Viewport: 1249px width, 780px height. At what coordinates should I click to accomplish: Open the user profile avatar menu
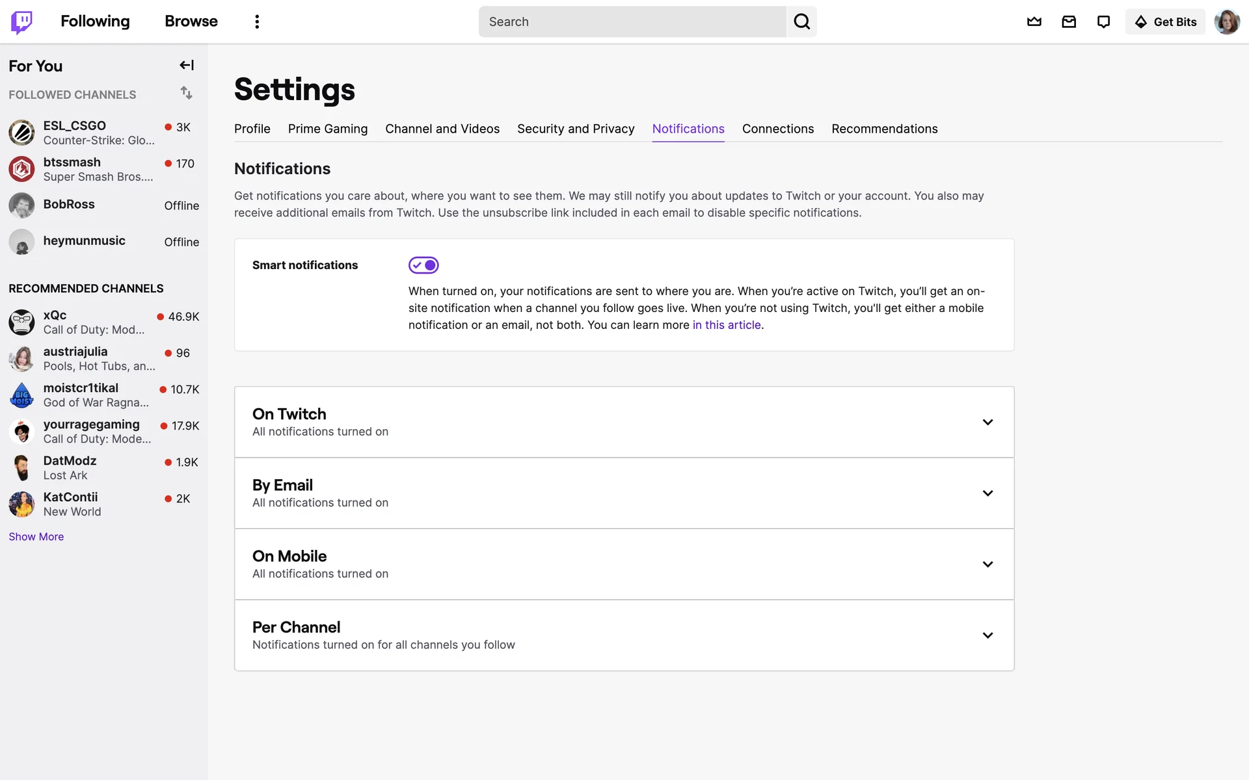click(1226, 21)
